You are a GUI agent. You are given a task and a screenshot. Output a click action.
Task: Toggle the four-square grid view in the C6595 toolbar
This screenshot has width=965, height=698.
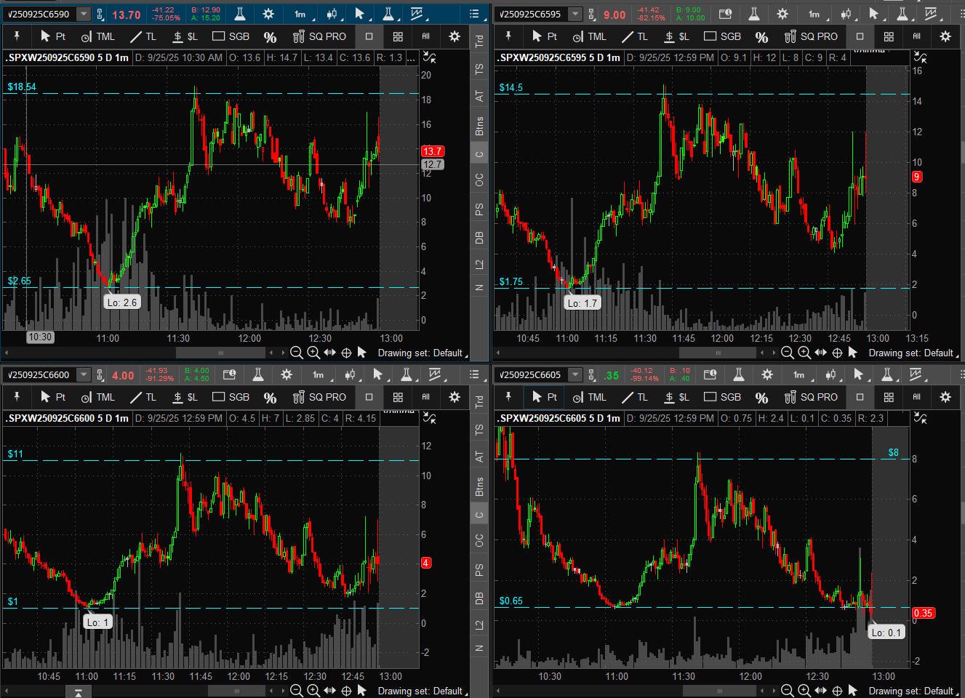tap(889, 36)
